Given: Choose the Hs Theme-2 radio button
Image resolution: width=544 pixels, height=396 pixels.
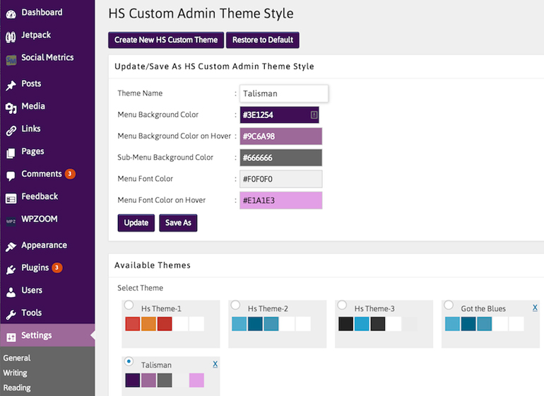Looking at the screenshot, I should click(x=235, y=305).
